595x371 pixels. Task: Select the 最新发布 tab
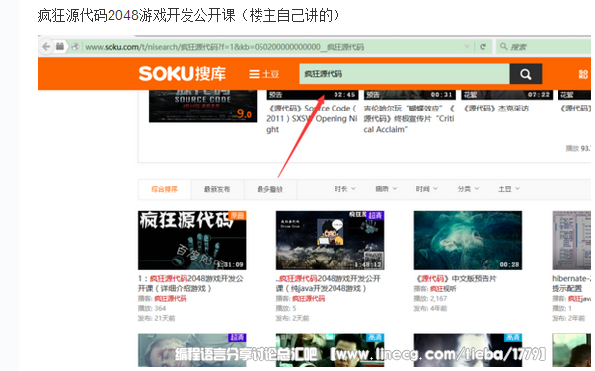pyautogui.click(x=217, y=189)
